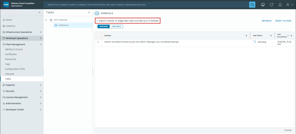Open Identity & Access
This screenshot has height=134, width=296.
pyautogui.click(x=14, y=49)
